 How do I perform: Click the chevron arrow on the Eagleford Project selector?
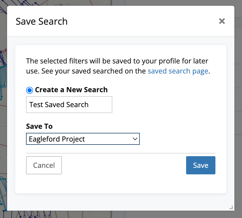click(x=135, y=139)
